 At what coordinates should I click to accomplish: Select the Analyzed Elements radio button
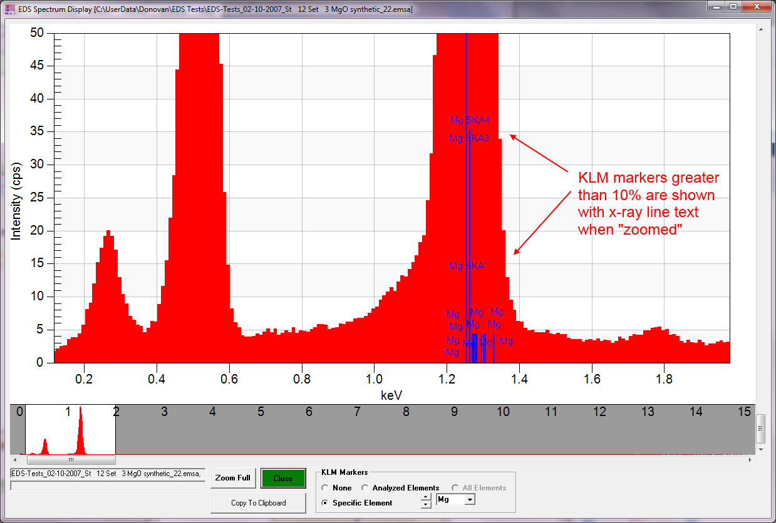[x=365, y=488]
